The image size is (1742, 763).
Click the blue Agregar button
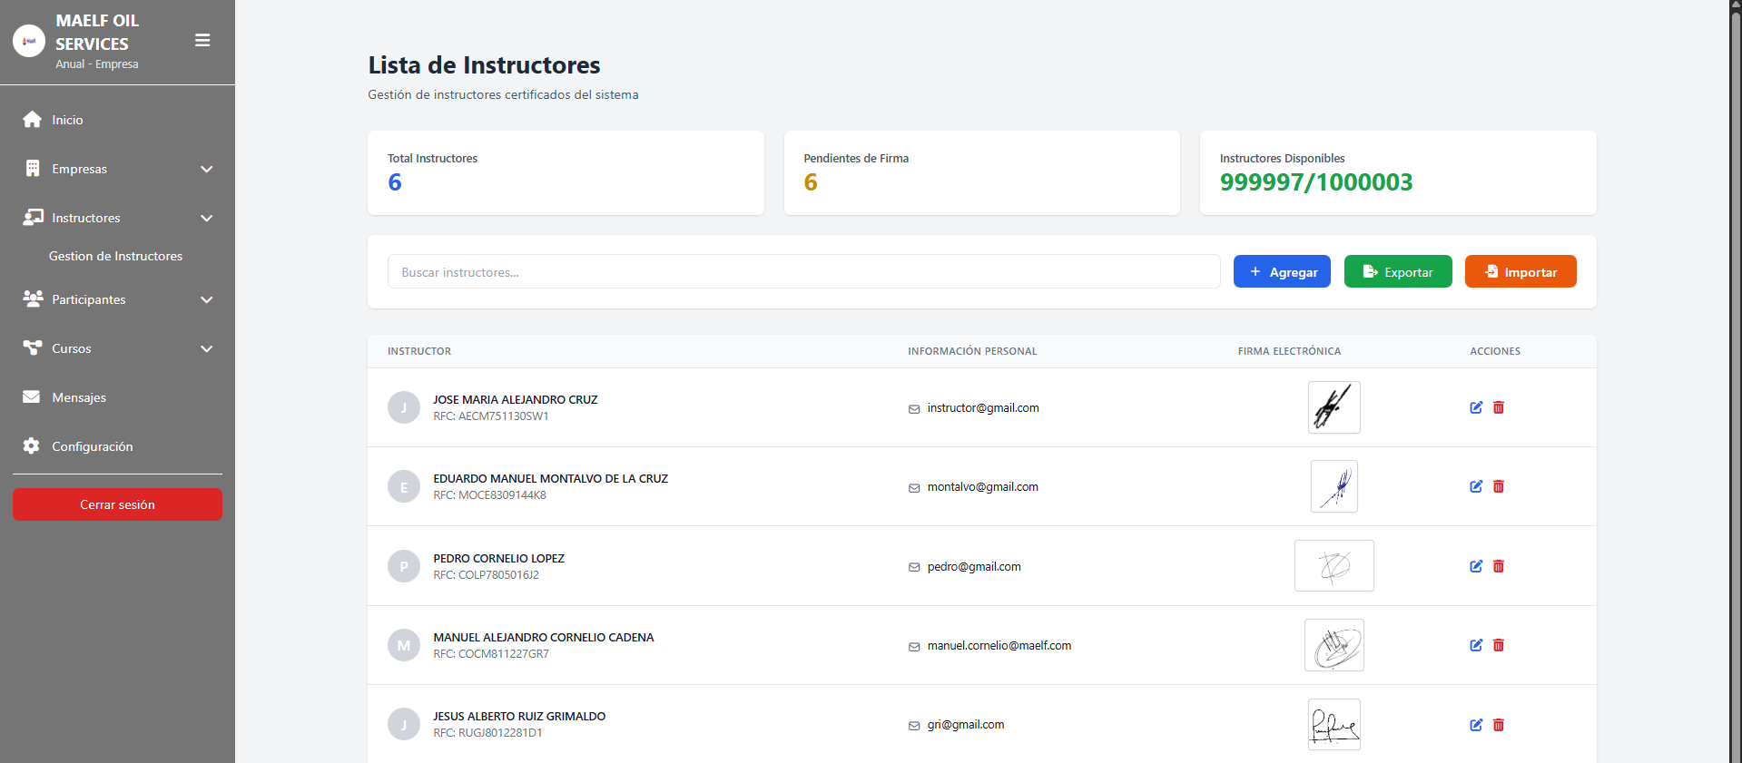point(1282,272)
